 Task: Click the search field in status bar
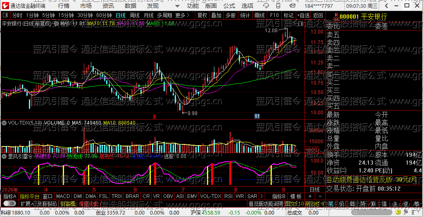(372, 212)
